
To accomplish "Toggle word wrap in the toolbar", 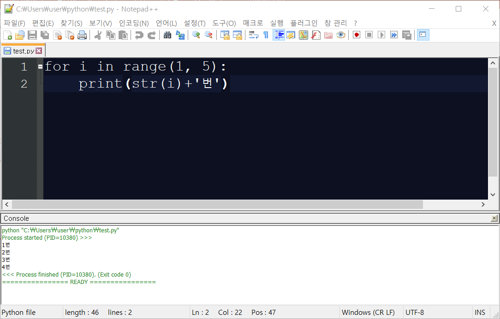I will coord(254,35).
